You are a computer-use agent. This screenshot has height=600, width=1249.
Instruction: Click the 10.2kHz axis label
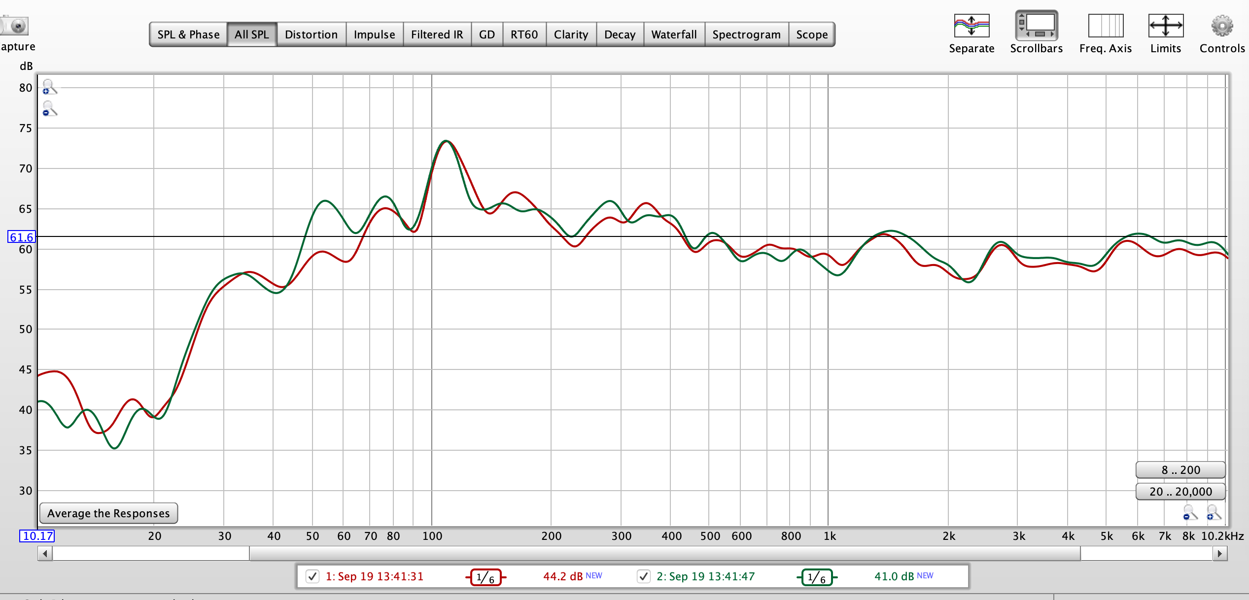pyautogui.click(x=1222, y=536)
